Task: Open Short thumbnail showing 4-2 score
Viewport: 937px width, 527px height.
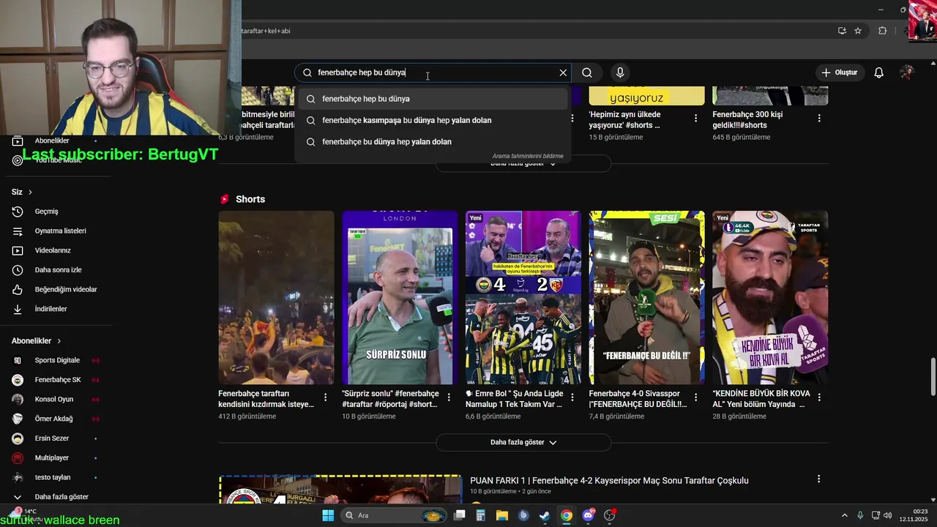Action: 523,297
